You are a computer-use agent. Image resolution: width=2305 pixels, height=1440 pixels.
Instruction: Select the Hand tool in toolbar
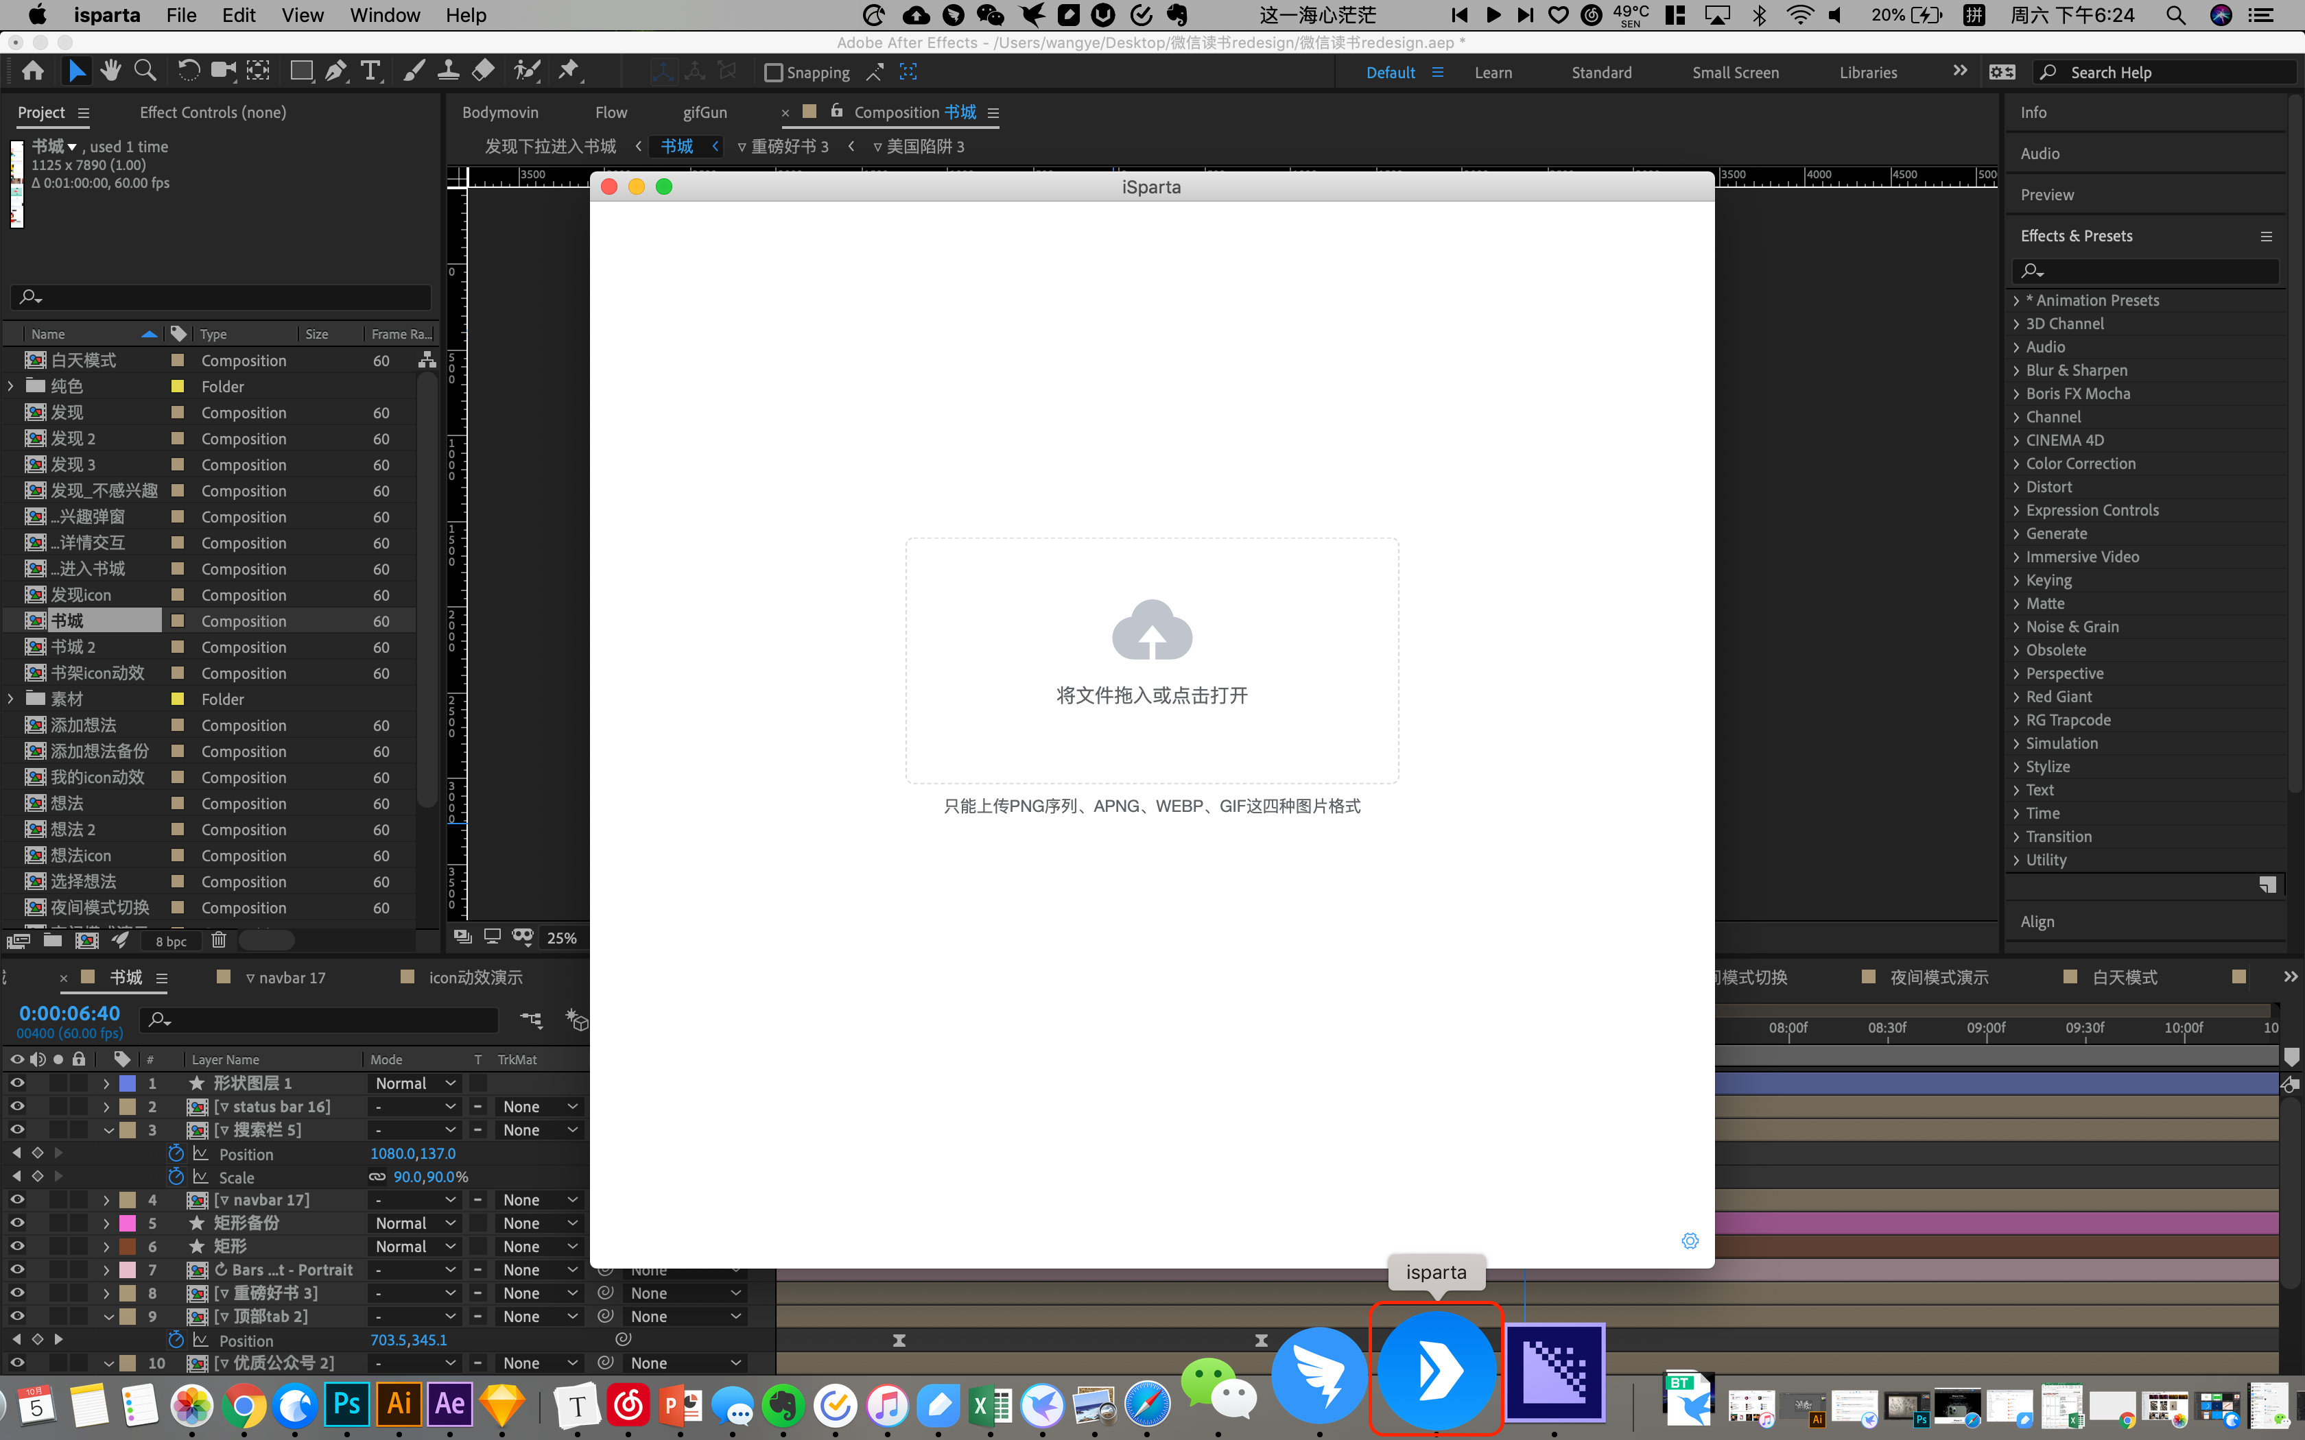(110, 71)
